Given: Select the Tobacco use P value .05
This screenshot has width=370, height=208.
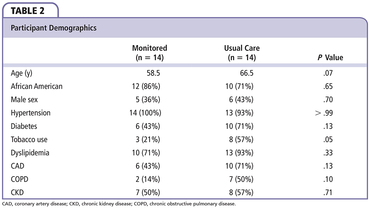Looking at the screenshot, I should point(327,140).
